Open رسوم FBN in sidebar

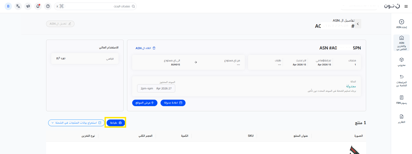pos(401,100)
